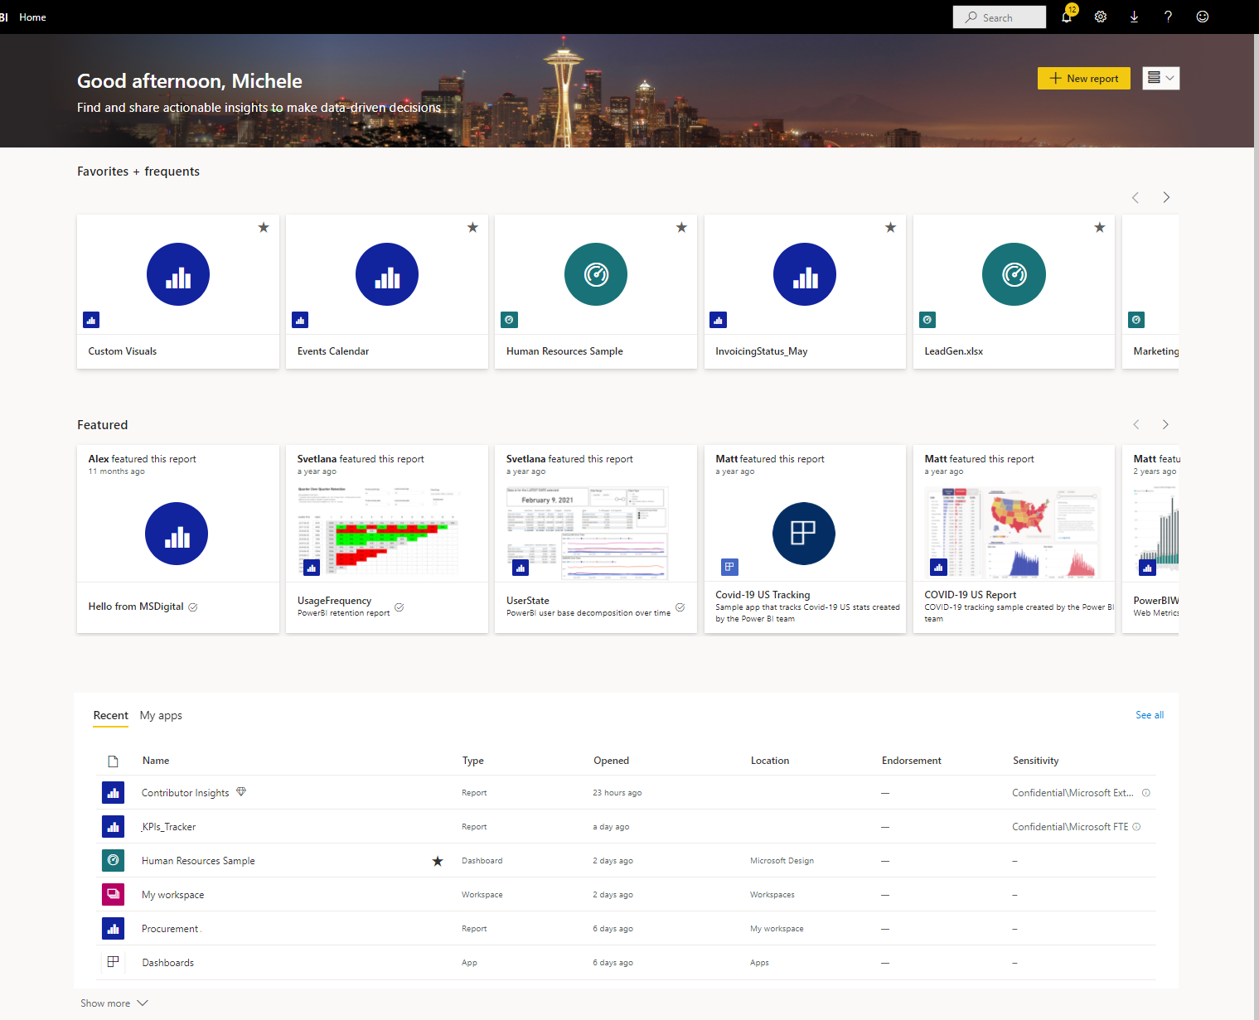Open InvoicingStatus_May report icon
Viewport: 1259px width, 1020px height.
click(x=805, y=274)
